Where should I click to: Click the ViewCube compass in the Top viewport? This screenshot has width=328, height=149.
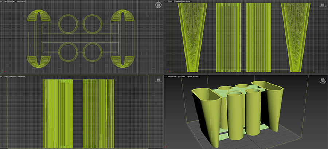159,5
